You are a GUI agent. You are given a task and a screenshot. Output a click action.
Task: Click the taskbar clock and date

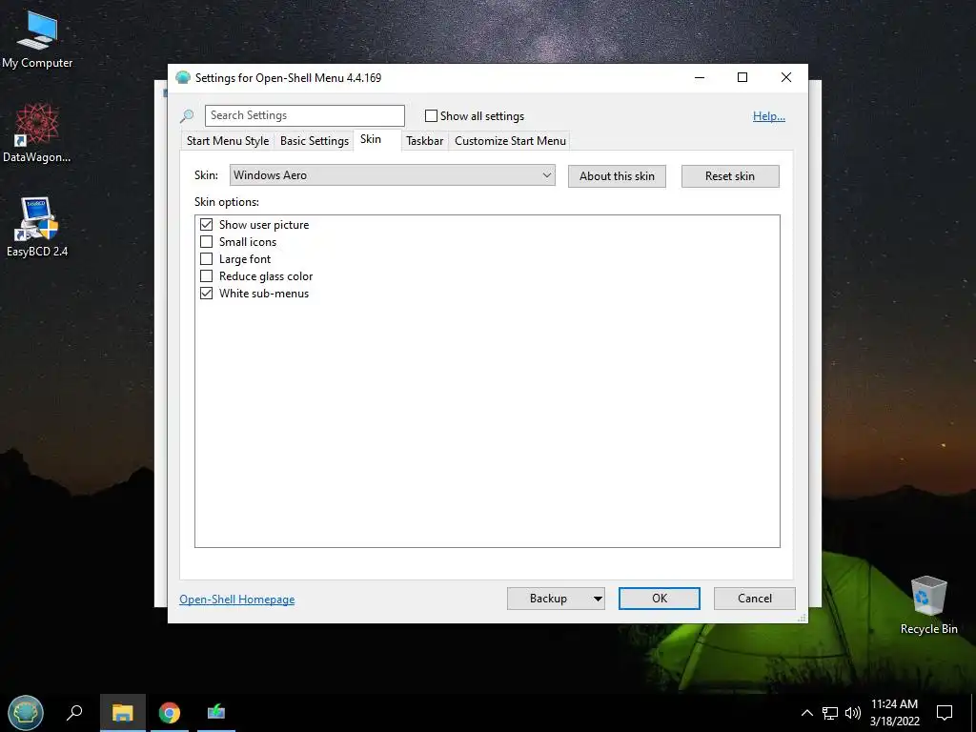pyautogui.click(x=894, y=713)
